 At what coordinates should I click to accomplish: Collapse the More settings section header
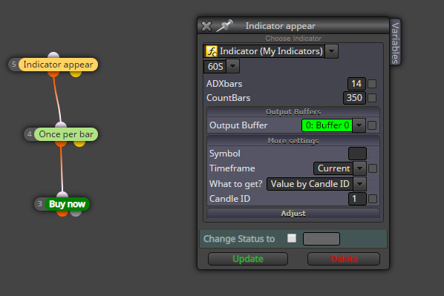(x=293, y=141)
